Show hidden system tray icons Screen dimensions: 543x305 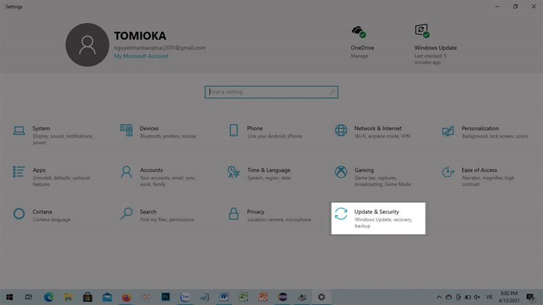(x=438, y=297)
